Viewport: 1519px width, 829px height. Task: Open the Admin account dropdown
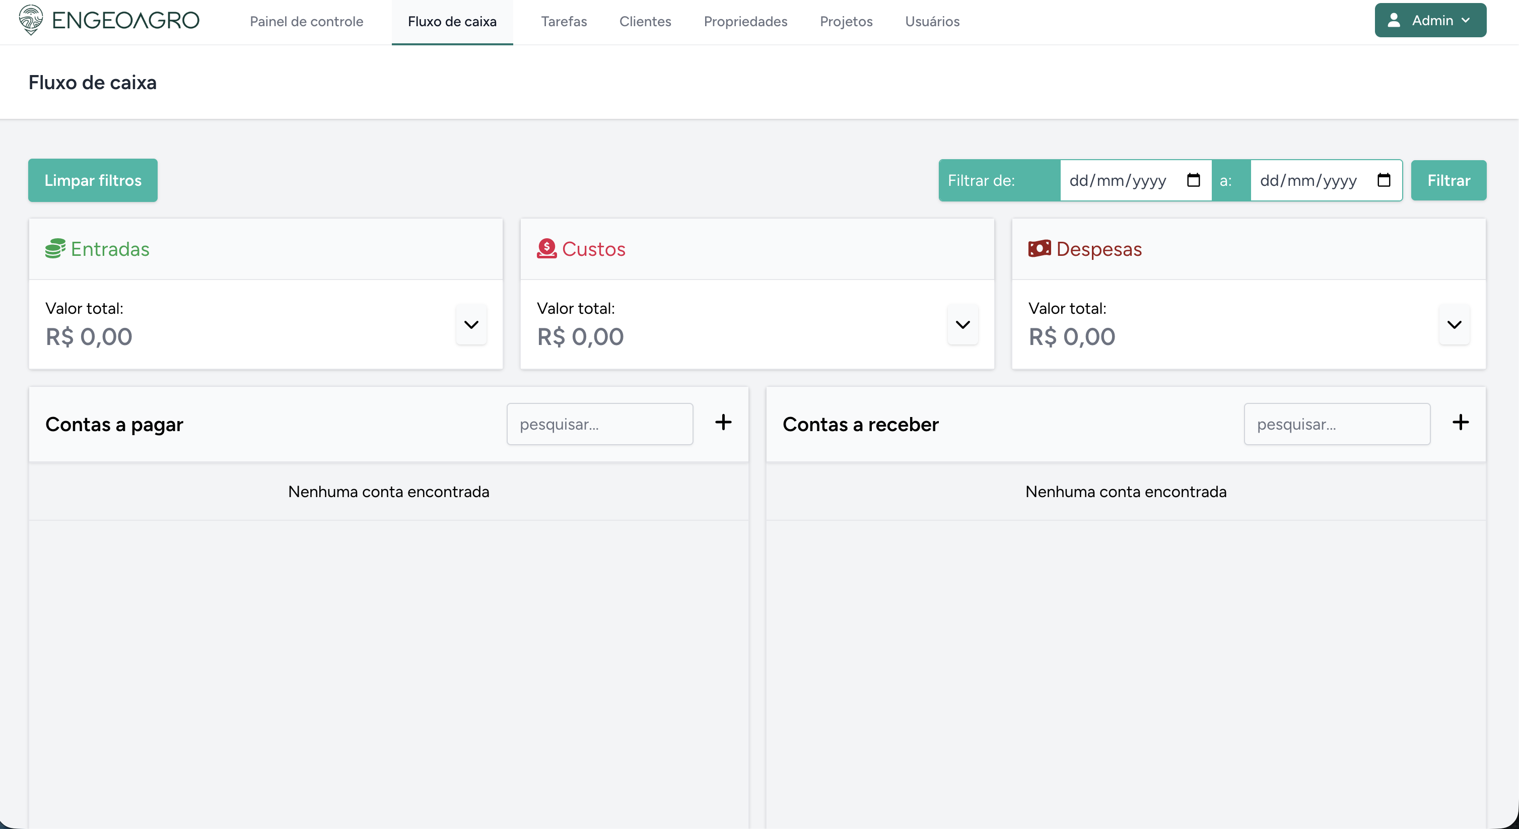tap(1430, 21)
